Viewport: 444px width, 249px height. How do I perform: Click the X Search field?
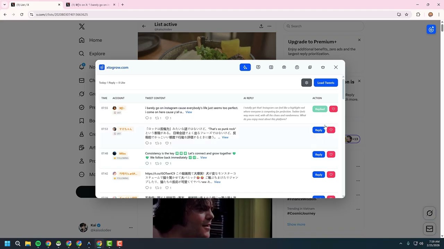324,26
